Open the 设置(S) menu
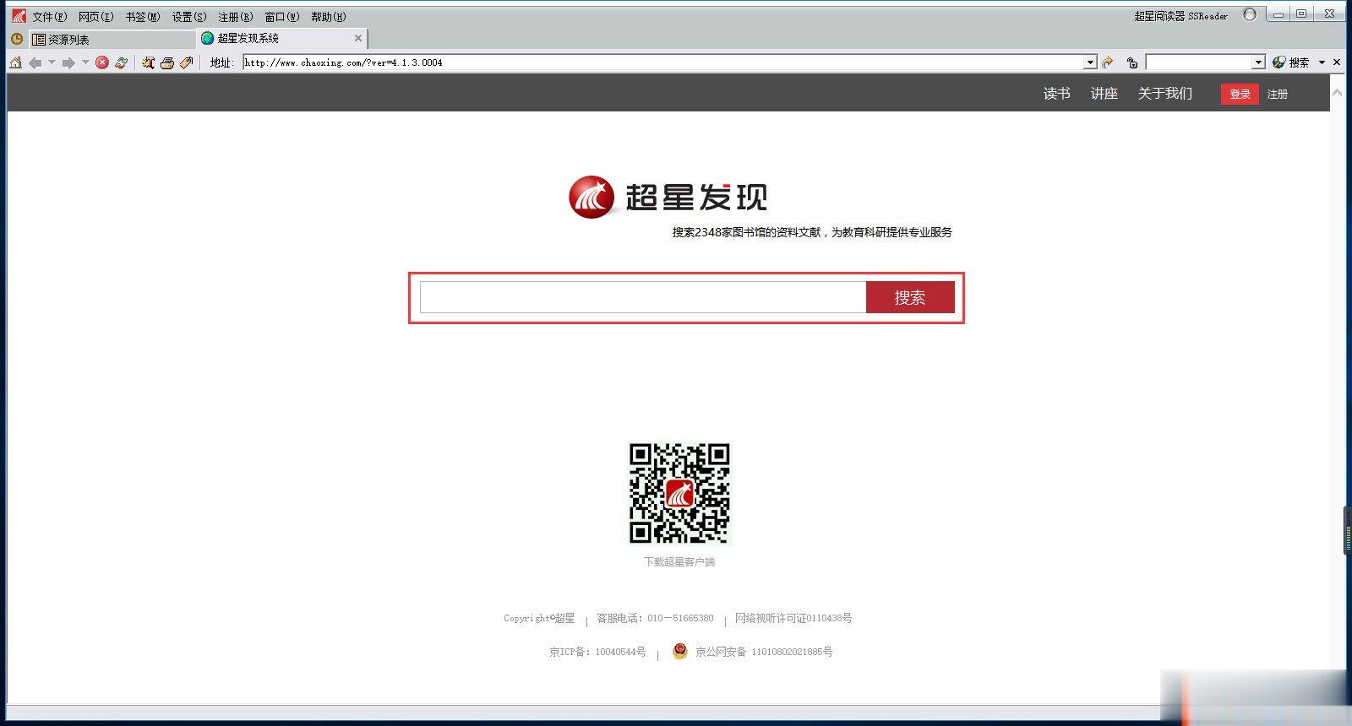The width and height of the screenshot is (1352, 726). tap(188, 17)
